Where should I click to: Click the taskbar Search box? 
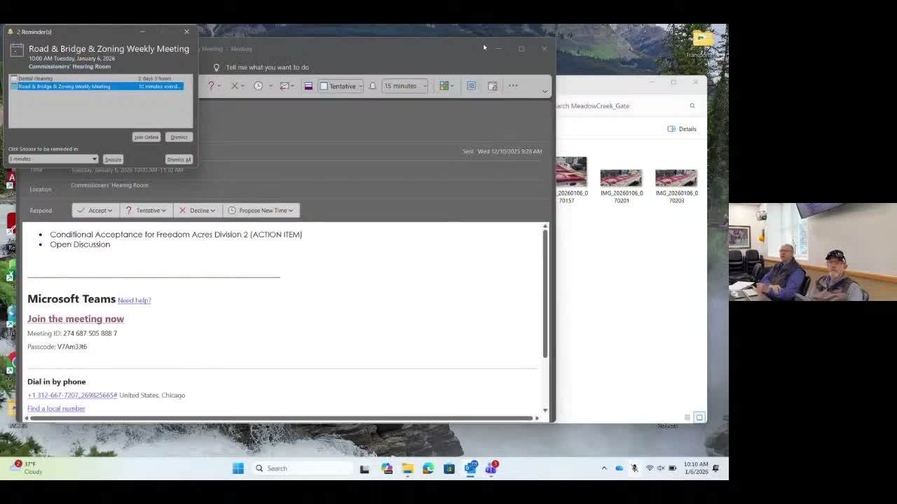point(303,468)
